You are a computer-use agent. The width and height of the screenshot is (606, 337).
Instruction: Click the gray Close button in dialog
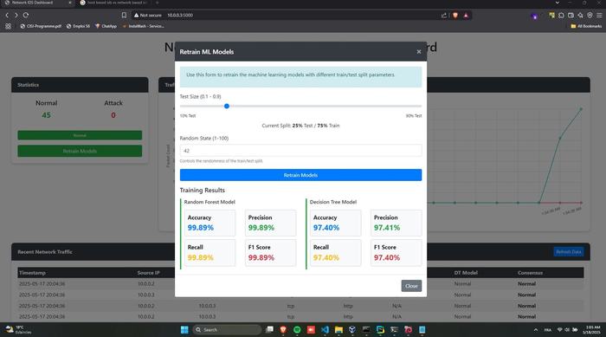click(411, 286)
